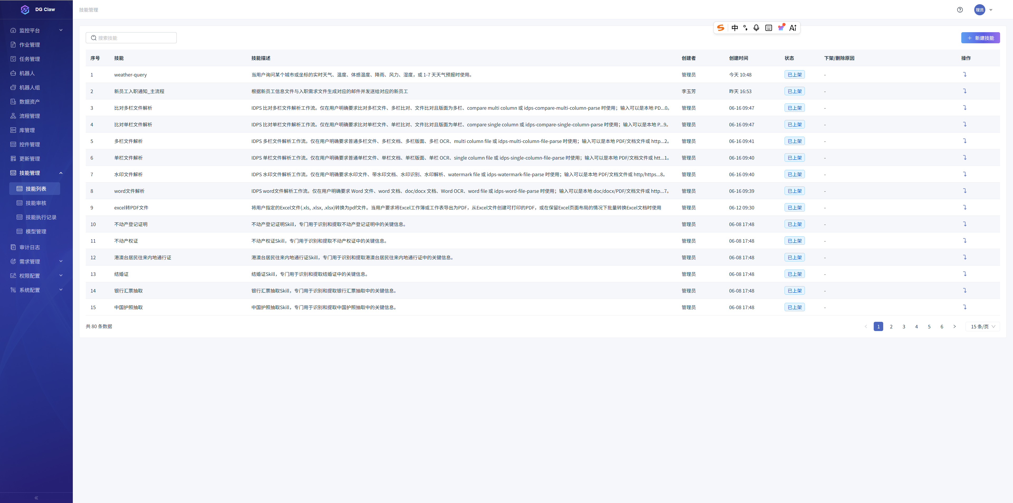Click the weather-query skill name
The height and width of the screenshot is (503, 1013).
pyautogui.click(x=131, y=75)
